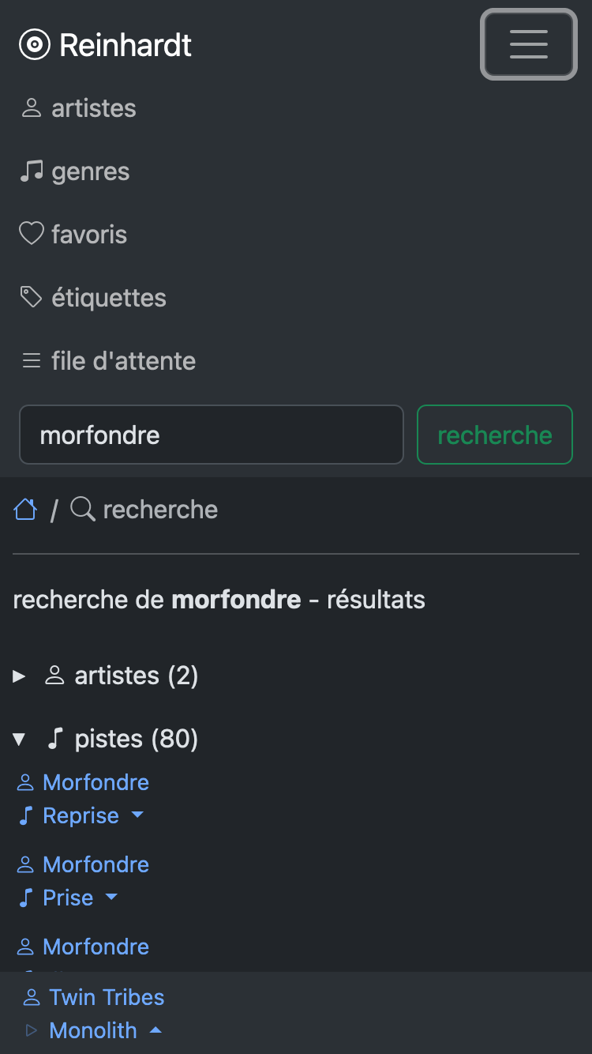Click the person icon beside artistes menu
This screenshot has width=592, height=1054.
pyautogui.click(x=31, y=108)
